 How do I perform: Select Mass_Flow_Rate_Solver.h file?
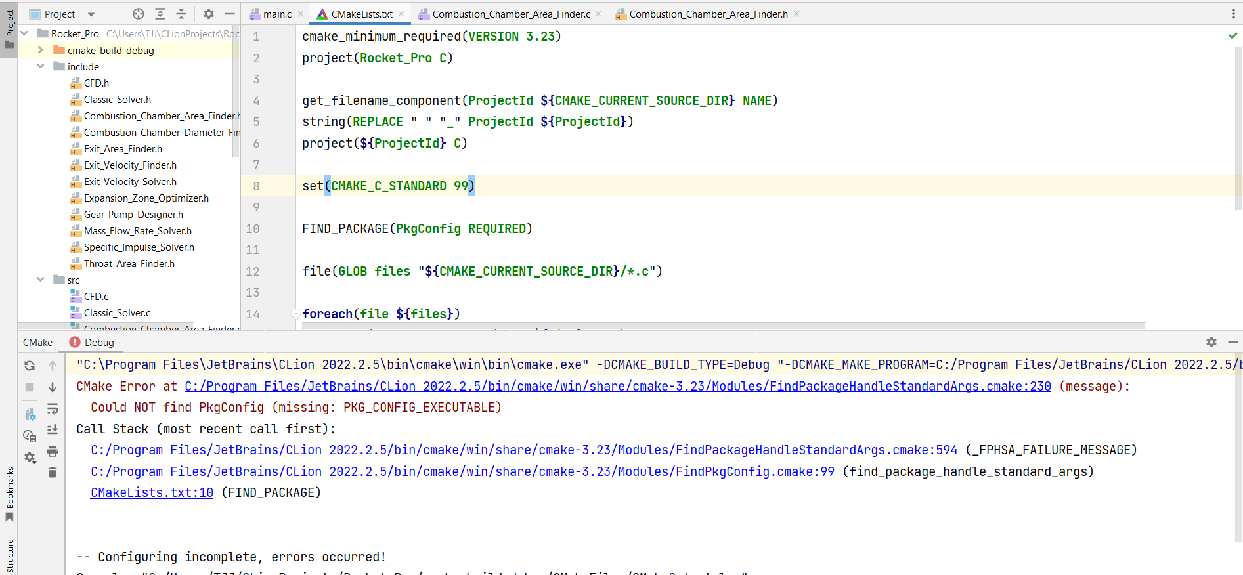[x=138, y=230]
